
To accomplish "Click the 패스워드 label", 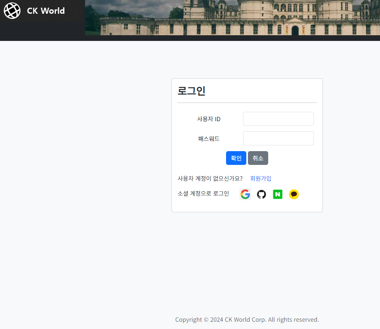I will click(209, 139).
